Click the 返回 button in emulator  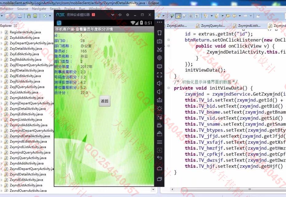pyautogui.click(x=104, y=101)
